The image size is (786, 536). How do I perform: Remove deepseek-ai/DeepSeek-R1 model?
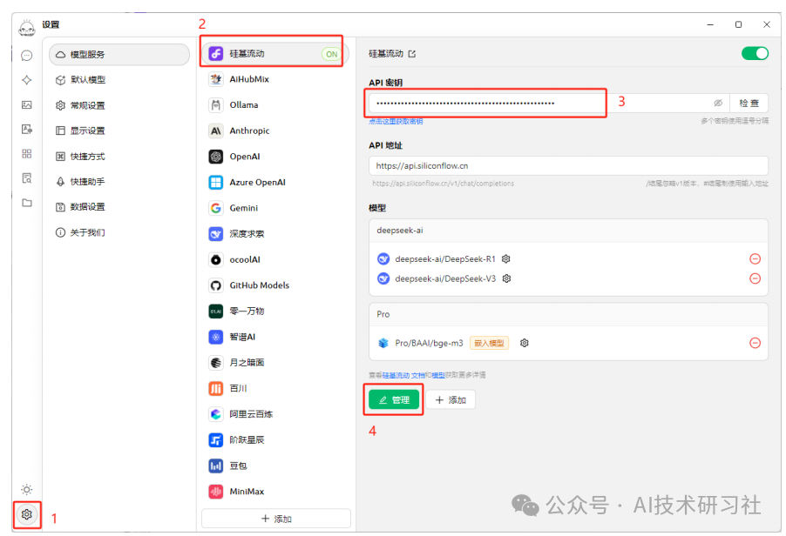click(x=755, y=258)
